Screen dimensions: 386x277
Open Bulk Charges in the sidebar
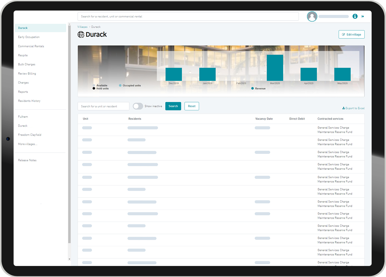coord(27,64)
